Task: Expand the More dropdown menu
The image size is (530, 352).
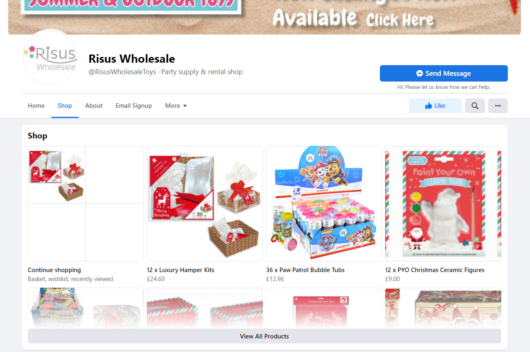Action: pyautogui.click(x=176, y=106)
